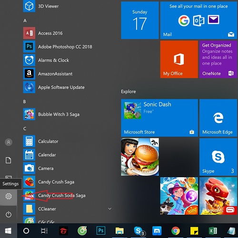Viewport: 238px width, 238px height.
Task: Open 3D Viewer app icon
Action: tap(29, 6)
